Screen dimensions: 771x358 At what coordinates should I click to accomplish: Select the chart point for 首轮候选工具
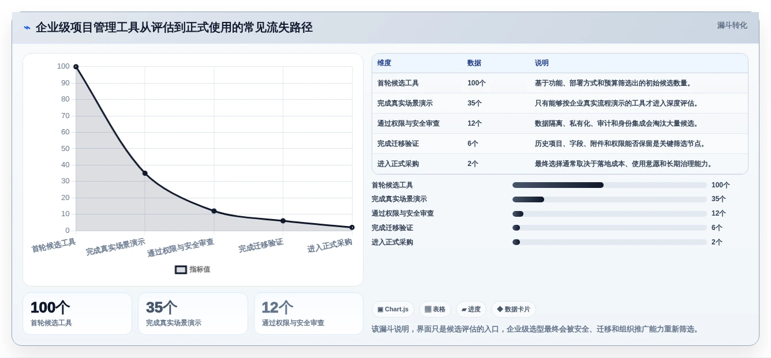[x=76, y=67]
